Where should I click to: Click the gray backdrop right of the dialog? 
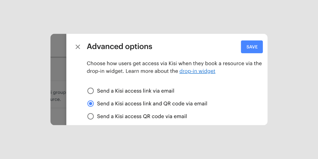(291, 79)
